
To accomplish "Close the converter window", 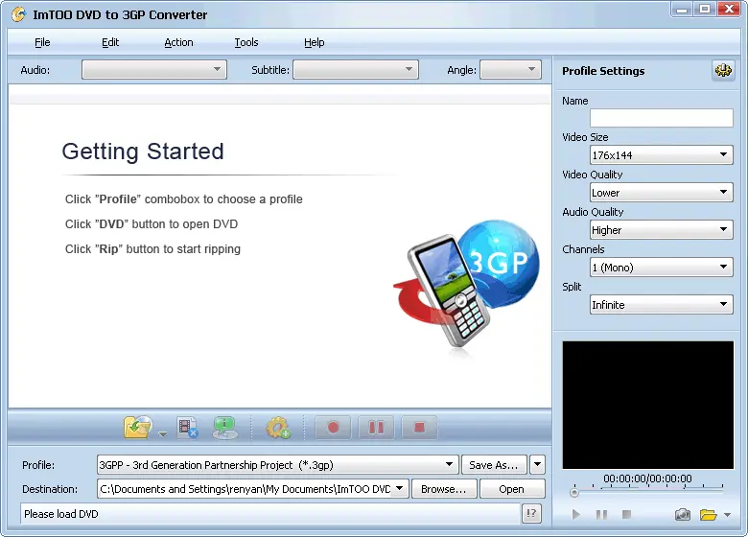I will [730, 9].
